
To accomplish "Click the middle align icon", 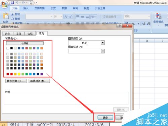I will pyautogui.click(x=83, y=16).
